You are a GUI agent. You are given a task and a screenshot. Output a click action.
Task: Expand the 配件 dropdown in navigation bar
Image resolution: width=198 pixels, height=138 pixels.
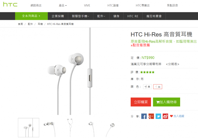[101, 16]
